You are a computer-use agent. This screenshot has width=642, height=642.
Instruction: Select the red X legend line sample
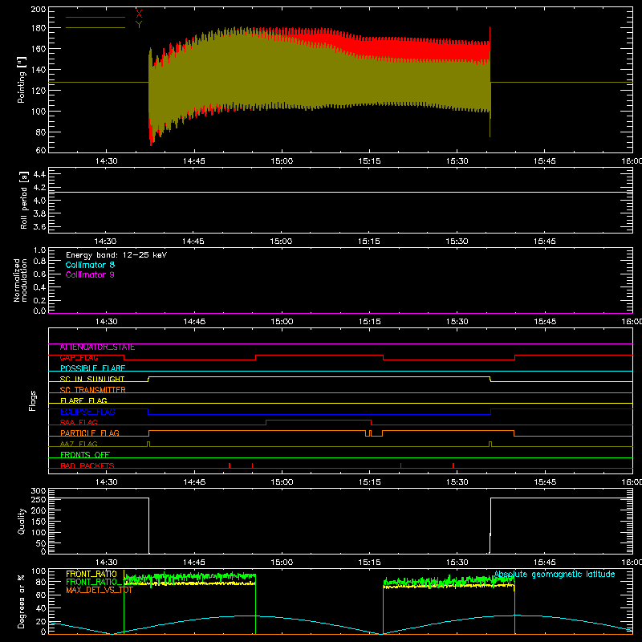[x=95, y=17]
